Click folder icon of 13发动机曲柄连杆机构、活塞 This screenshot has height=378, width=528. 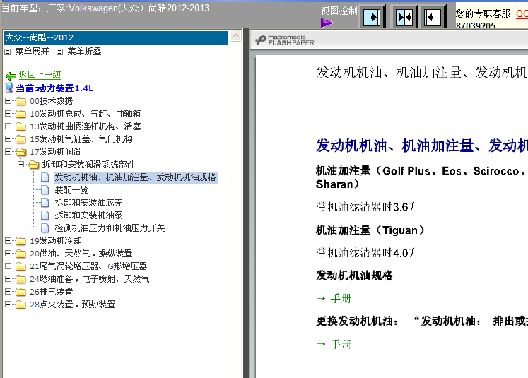click(20, 126)
